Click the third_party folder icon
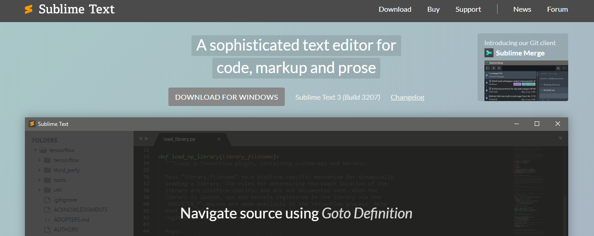Viewport: 594px width, 236px height. pos(48,170)
